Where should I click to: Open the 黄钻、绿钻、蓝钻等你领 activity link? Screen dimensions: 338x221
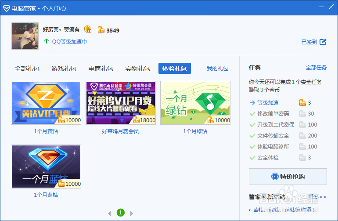click(284, 210)
